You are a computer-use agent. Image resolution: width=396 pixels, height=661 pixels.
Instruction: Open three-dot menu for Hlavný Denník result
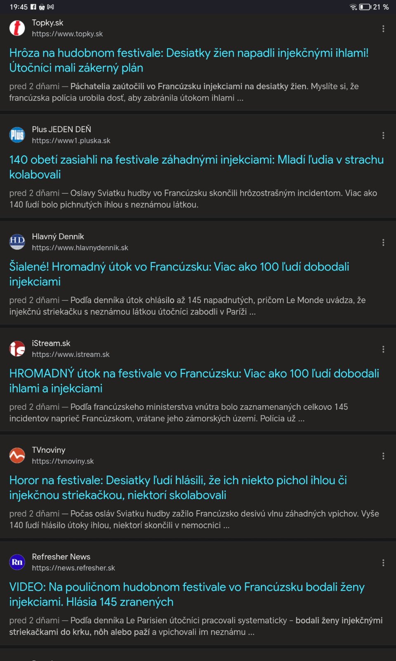coord(383,243)
